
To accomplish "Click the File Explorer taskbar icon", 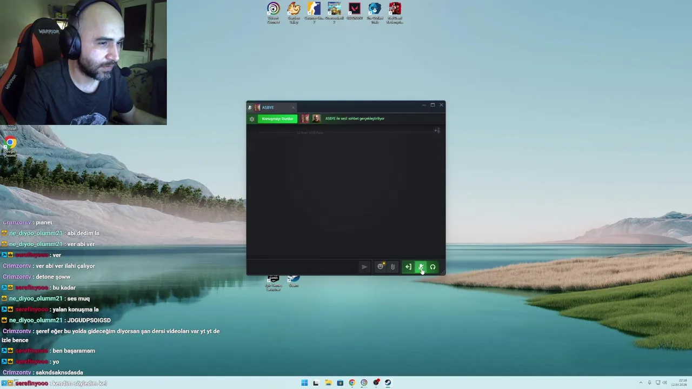I will (328, 383).
